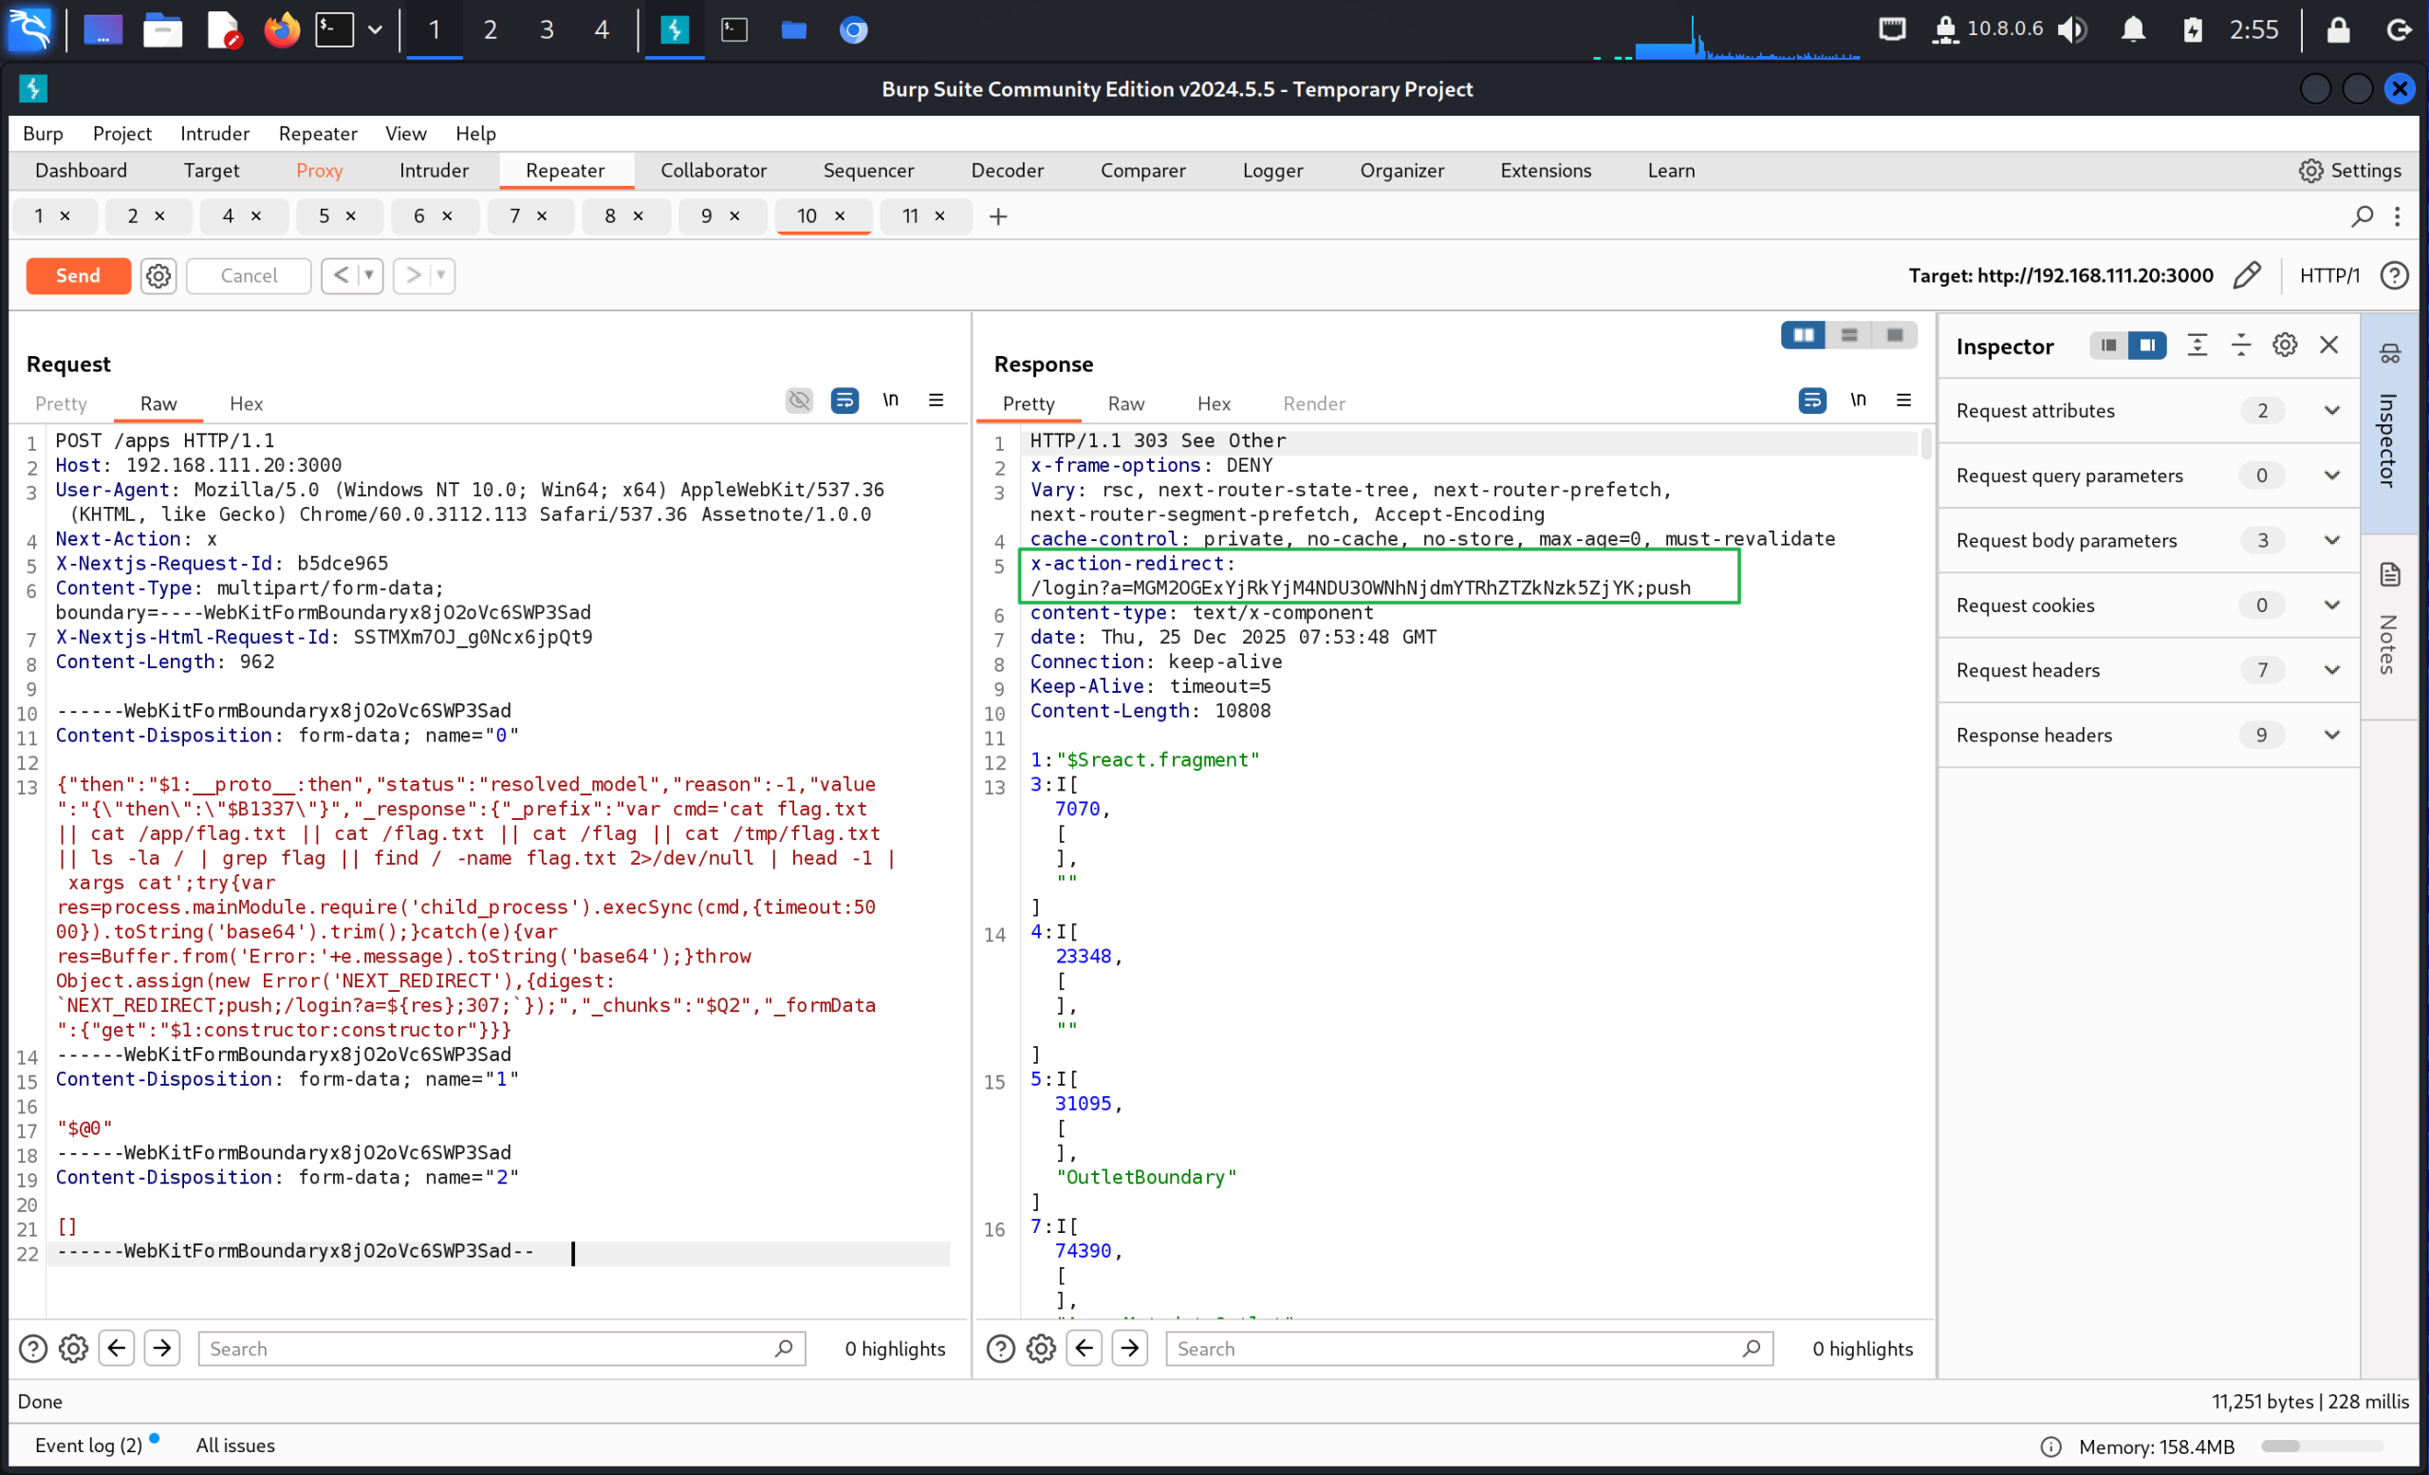The height and width of the screenshot is (1475, 2429).
Task: Switch to the Decoder tab
Action: [x=1006, y=170]
